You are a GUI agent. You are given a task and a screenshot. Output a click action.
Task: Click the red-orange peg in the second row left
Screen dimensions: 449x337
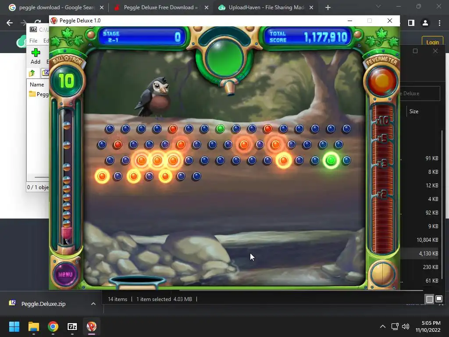[x=118, y=144]
